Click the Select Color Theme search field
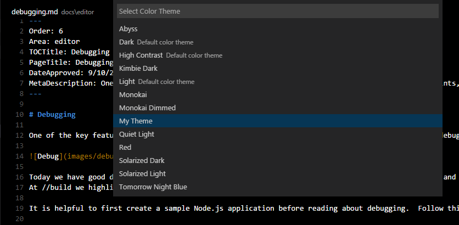This screenshot has height=225, width=459. [x=277, y=11]
